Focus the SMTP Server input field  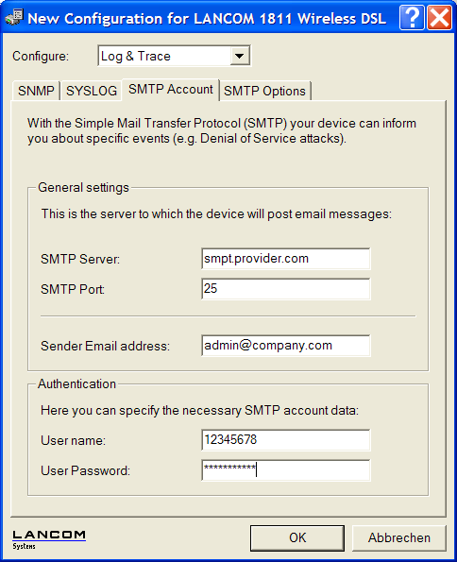pyautogui.click(x=286, y=259)
